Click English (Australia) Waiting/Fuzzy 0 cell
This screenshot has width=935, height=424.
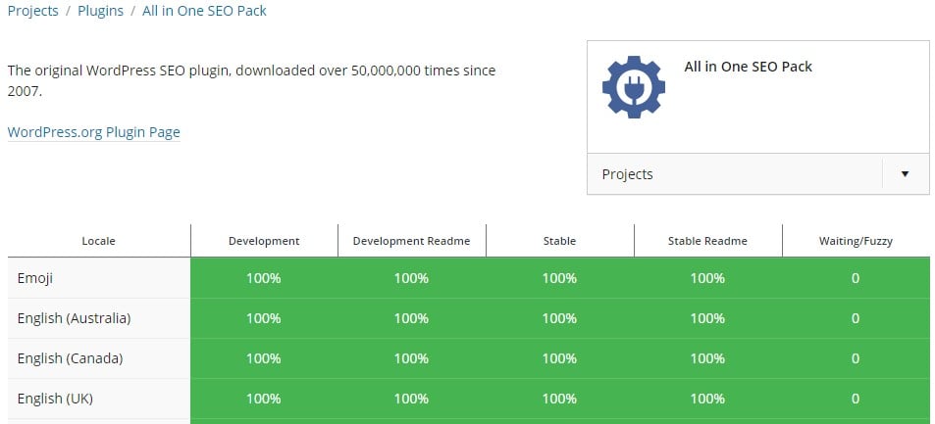tap(856, 318)
